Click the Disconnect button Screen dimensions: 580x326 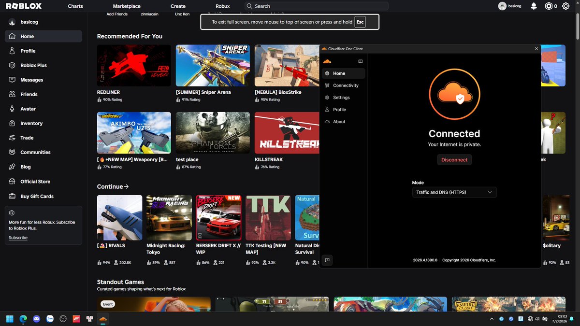pos(454,159)
